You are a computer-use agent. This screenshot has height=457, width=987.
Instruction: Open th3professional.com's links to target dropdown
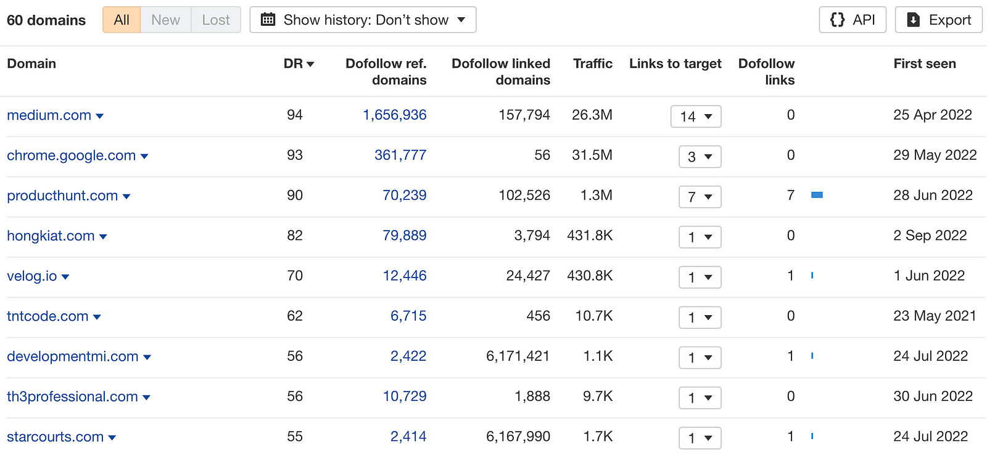point(700,397)
